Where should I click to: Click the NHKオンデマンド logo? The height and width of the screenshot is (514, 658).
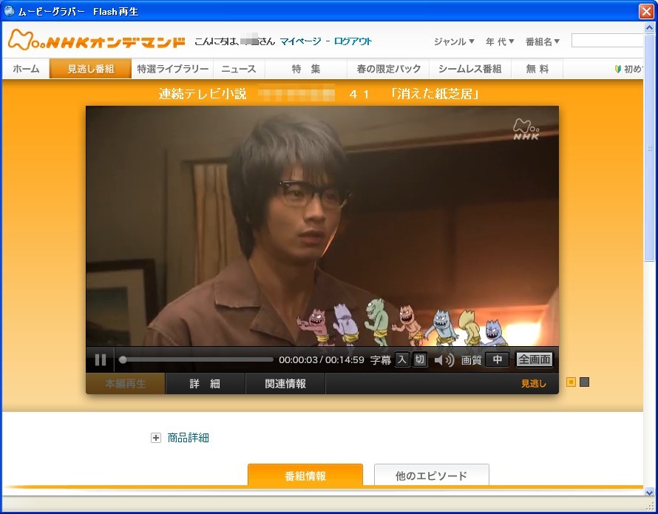(97, 40)
